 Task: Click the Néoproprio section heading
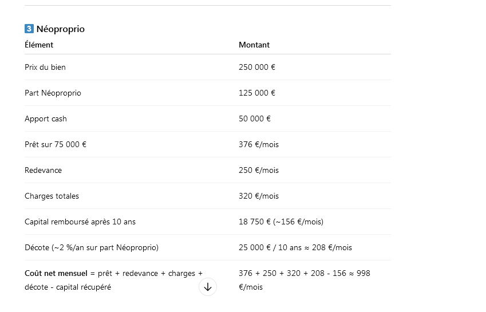[x=61, y=29]
